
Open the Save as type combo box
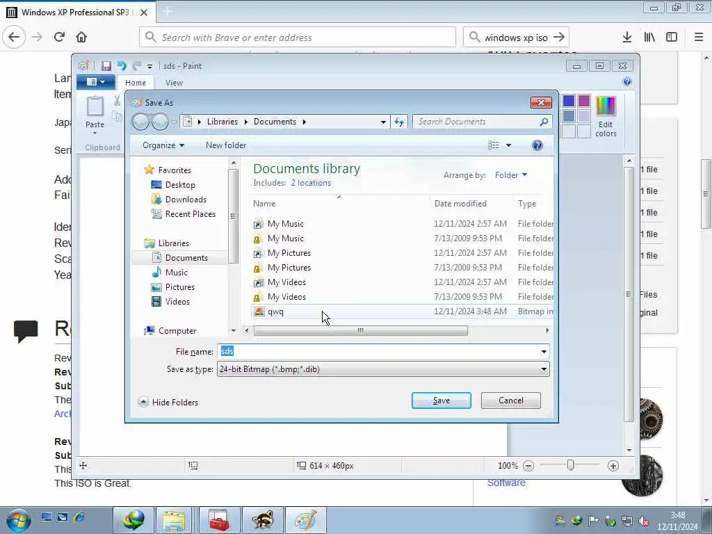383,369
